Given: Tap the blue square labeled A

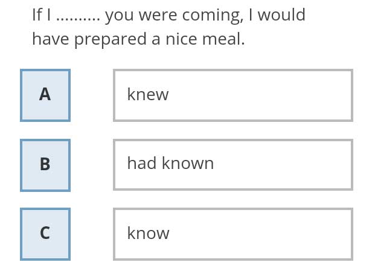Looking at the screenshot, I should tap(45, 95).
